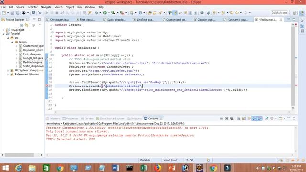Open Back history dropdown arrow

coord(241,13)
